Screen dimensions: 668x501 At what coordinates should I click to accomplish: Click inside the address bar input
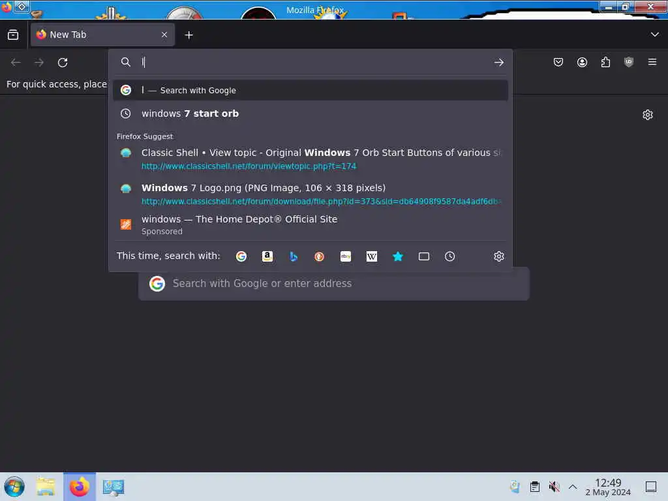click(x=315, y=62)
